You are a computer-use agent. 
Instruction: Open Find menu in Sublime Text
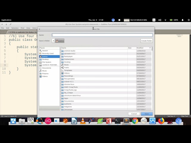(22, 28)
